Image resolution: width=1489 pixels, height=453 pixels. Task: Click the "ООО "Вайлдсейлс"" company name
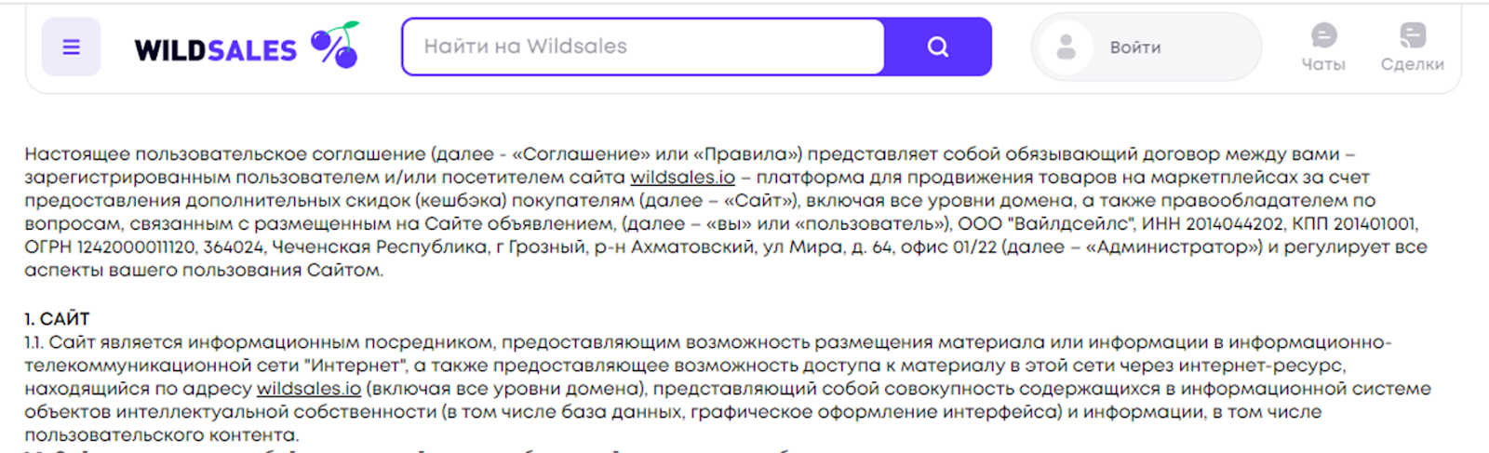click(1045, 223)
